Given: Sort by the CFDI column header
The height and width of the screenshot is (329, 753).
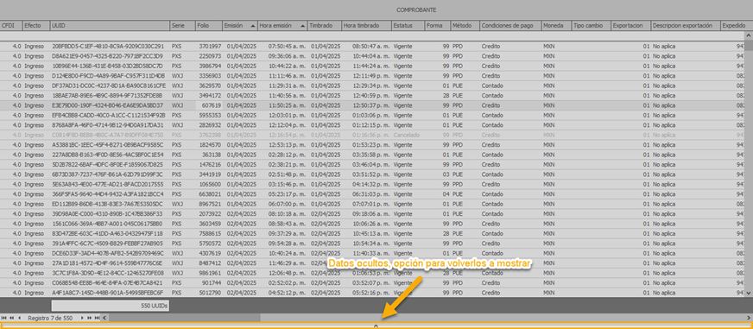Looking at the screenshot, I should (x=10, y=25).
